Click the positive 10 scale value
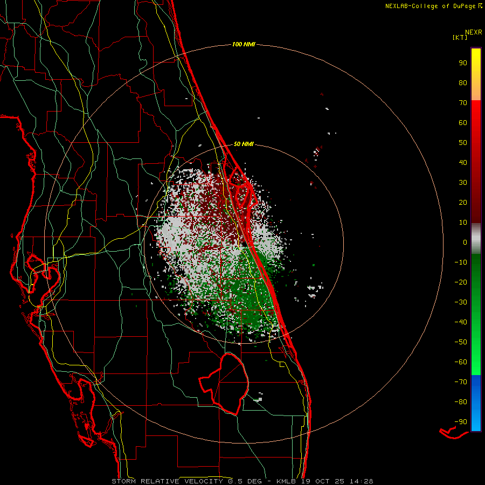 click(463, 223)
